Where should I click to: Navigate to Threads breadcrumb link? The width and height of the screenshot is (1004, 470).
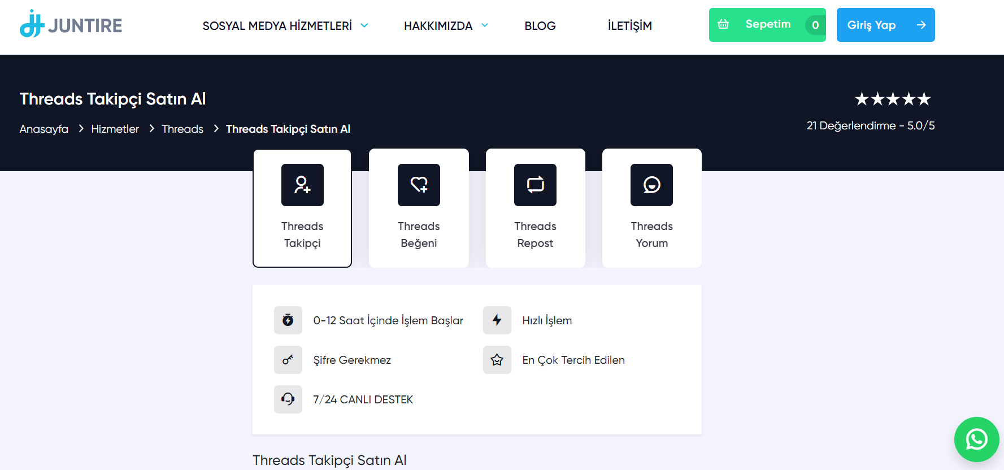182,129
